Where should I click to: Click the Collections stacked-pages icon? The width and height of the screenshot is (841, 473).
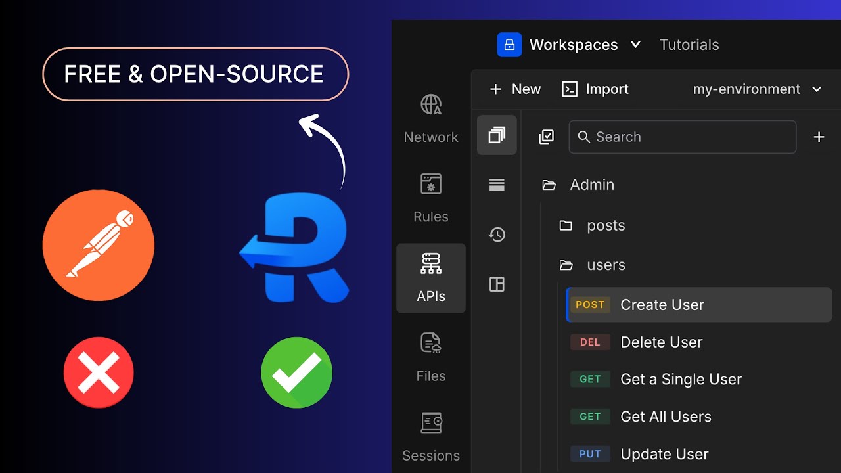(x=497, y=135)
